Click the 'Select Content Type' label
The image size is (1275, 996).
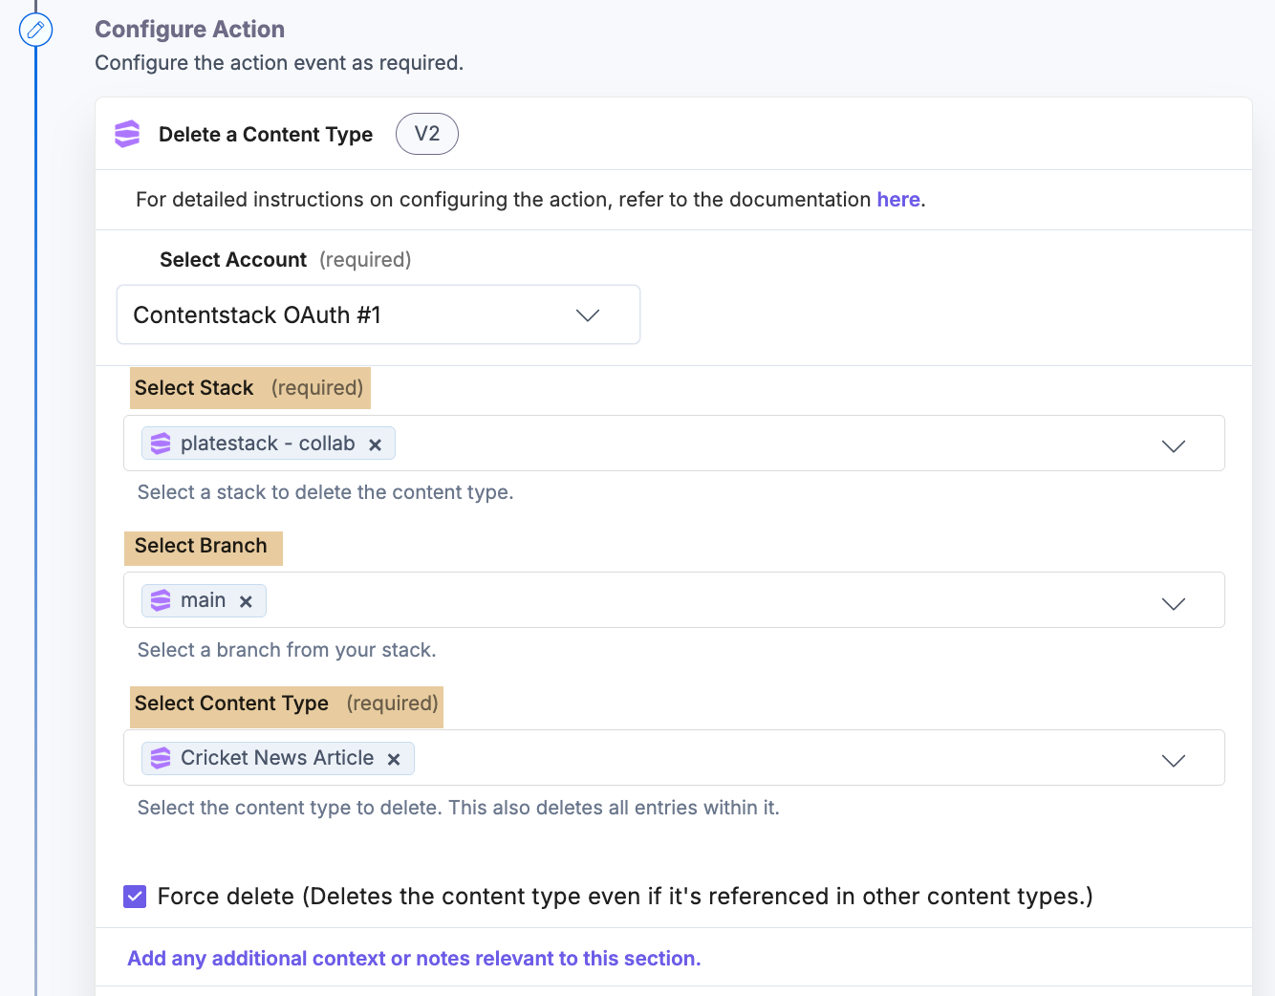[x=231, y=704]
